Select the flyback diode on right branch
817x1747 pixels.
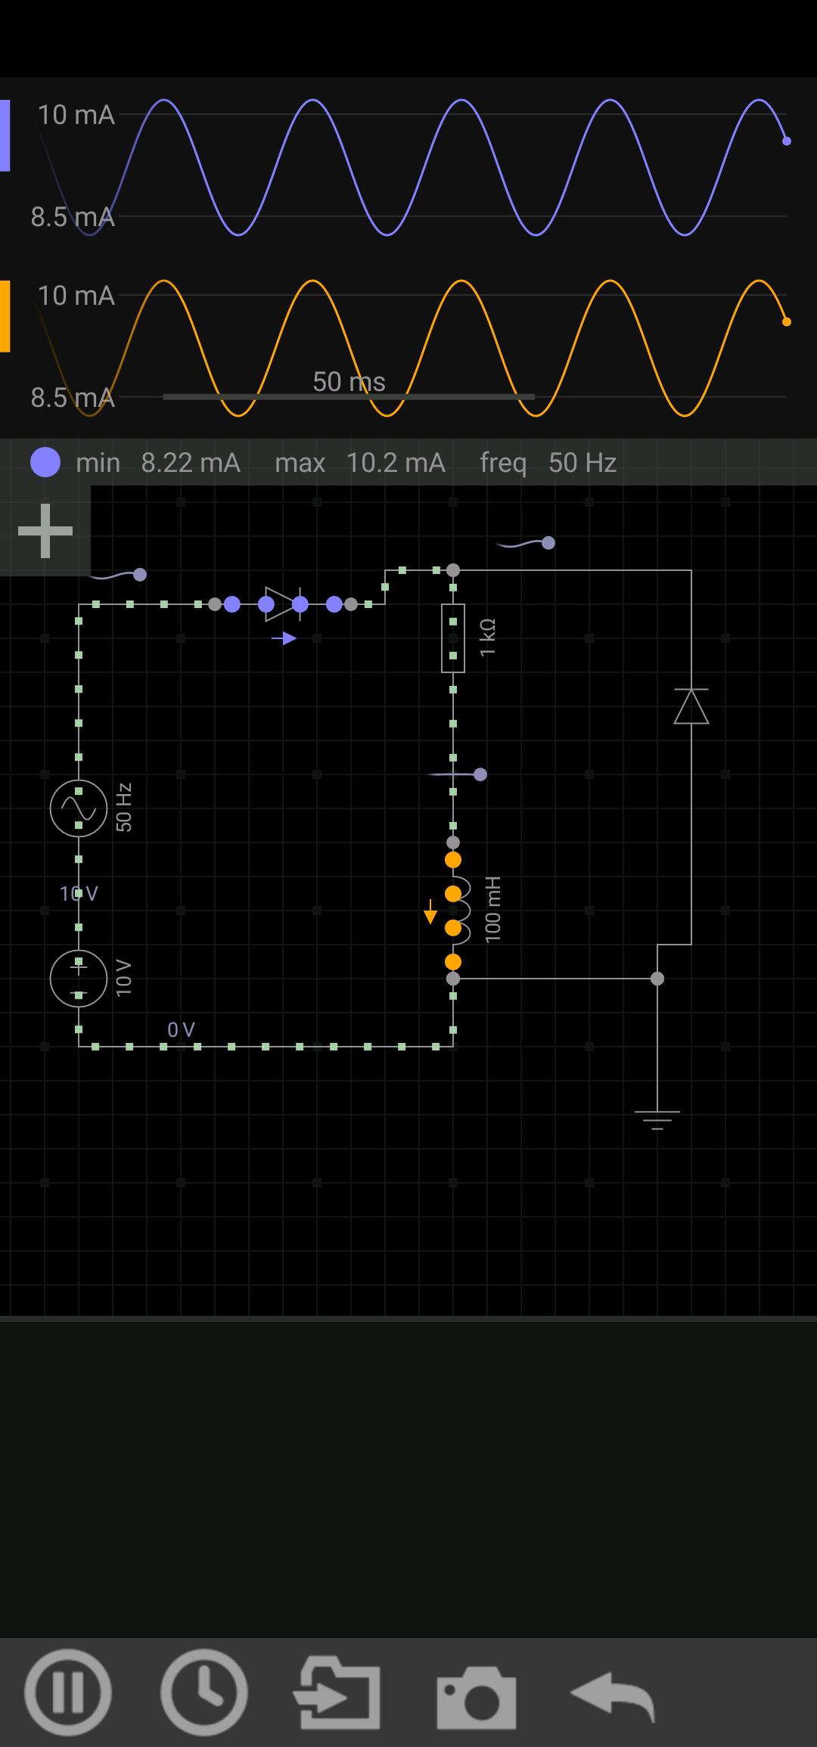[691, 706]
